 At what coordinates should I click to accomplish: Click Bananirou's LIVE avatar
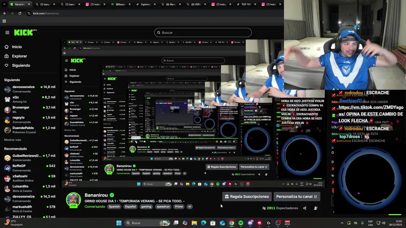tap(73, 200)
